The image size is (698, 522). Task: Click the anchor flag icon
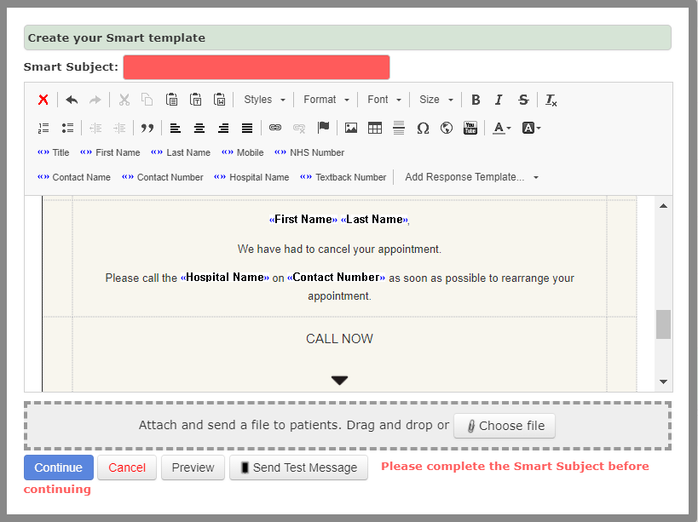[323, 128]
